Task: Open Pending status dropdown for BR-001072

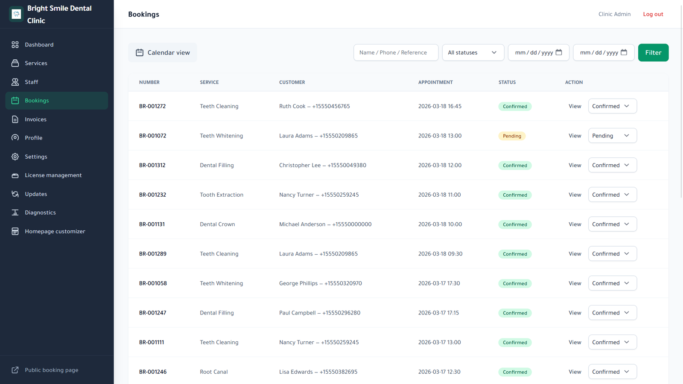Action: click(x=612, y=136)
